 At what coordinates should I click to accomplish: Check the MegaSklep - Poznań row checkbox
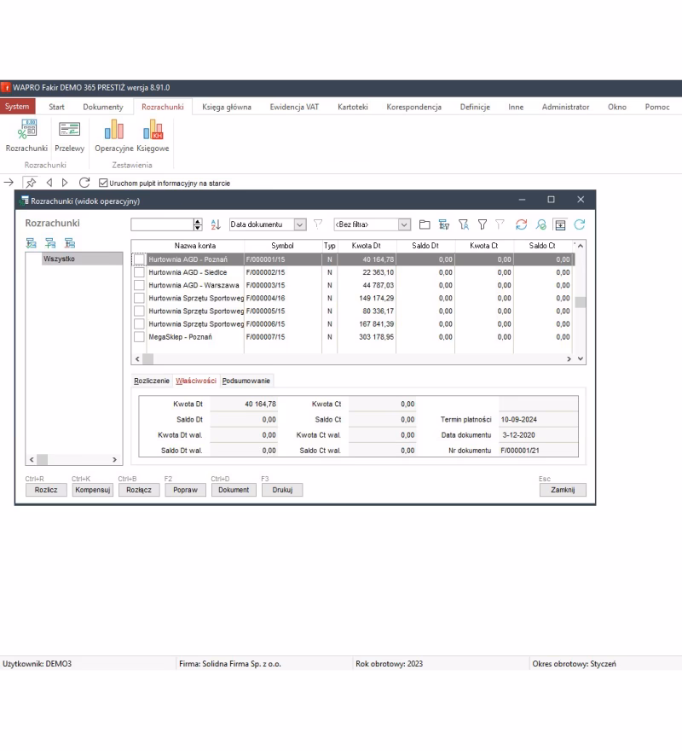pyautogui.click(x=140, y=337)
